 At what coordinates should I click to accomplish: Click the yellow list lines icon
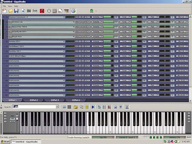coord(87,107)
